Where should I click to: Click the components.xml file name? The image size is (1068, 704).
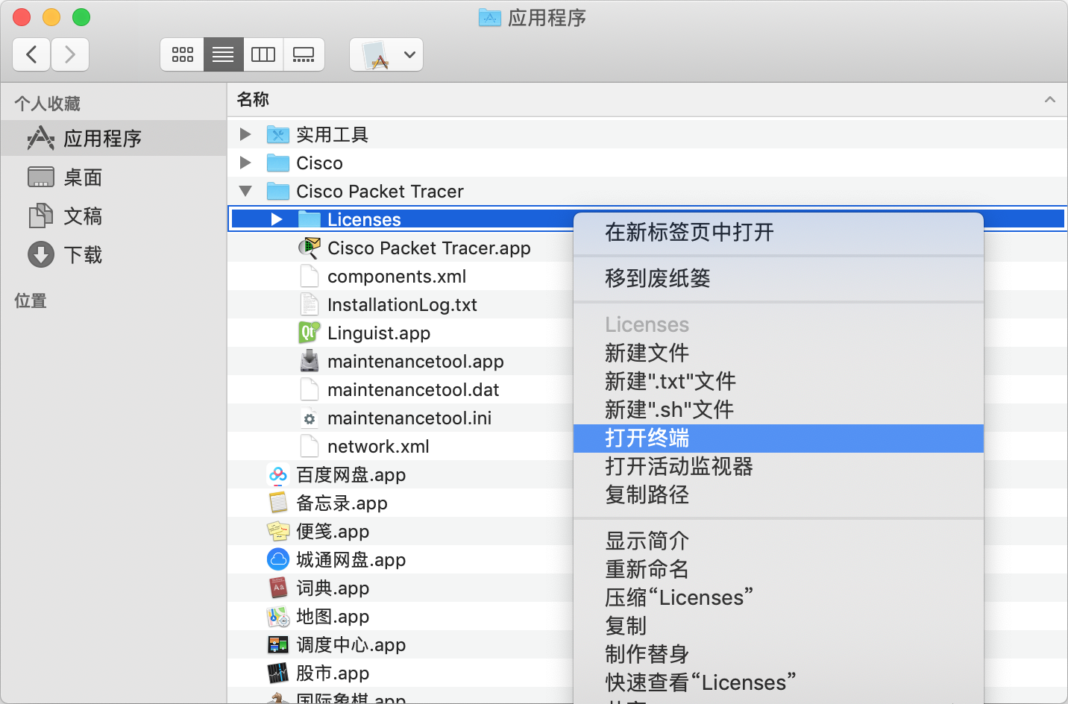coord(397,276)
